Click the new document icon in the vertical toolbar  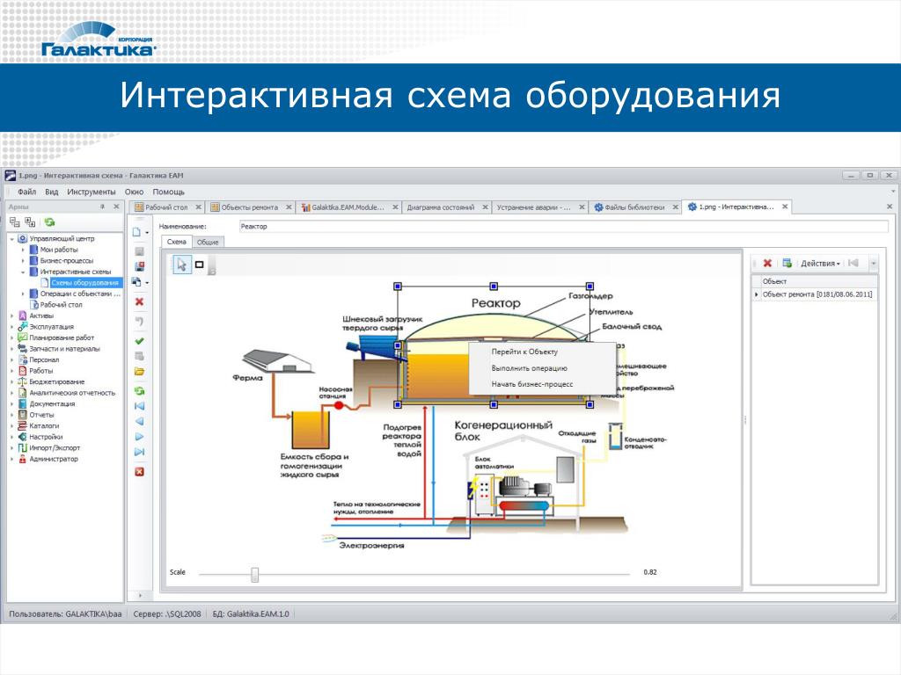tap(137, 232)
